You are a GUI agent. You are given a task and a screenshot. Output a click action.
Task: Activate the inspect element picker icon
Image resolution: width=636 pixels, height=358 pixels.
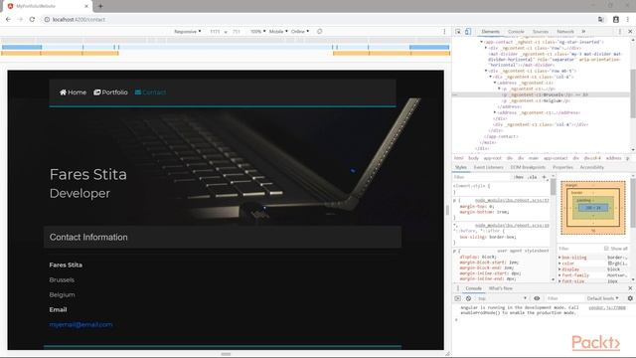[x=458, y=31]
